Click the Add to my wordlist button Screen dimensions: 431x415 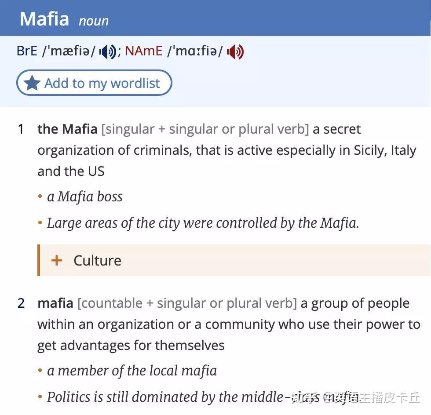94,82
